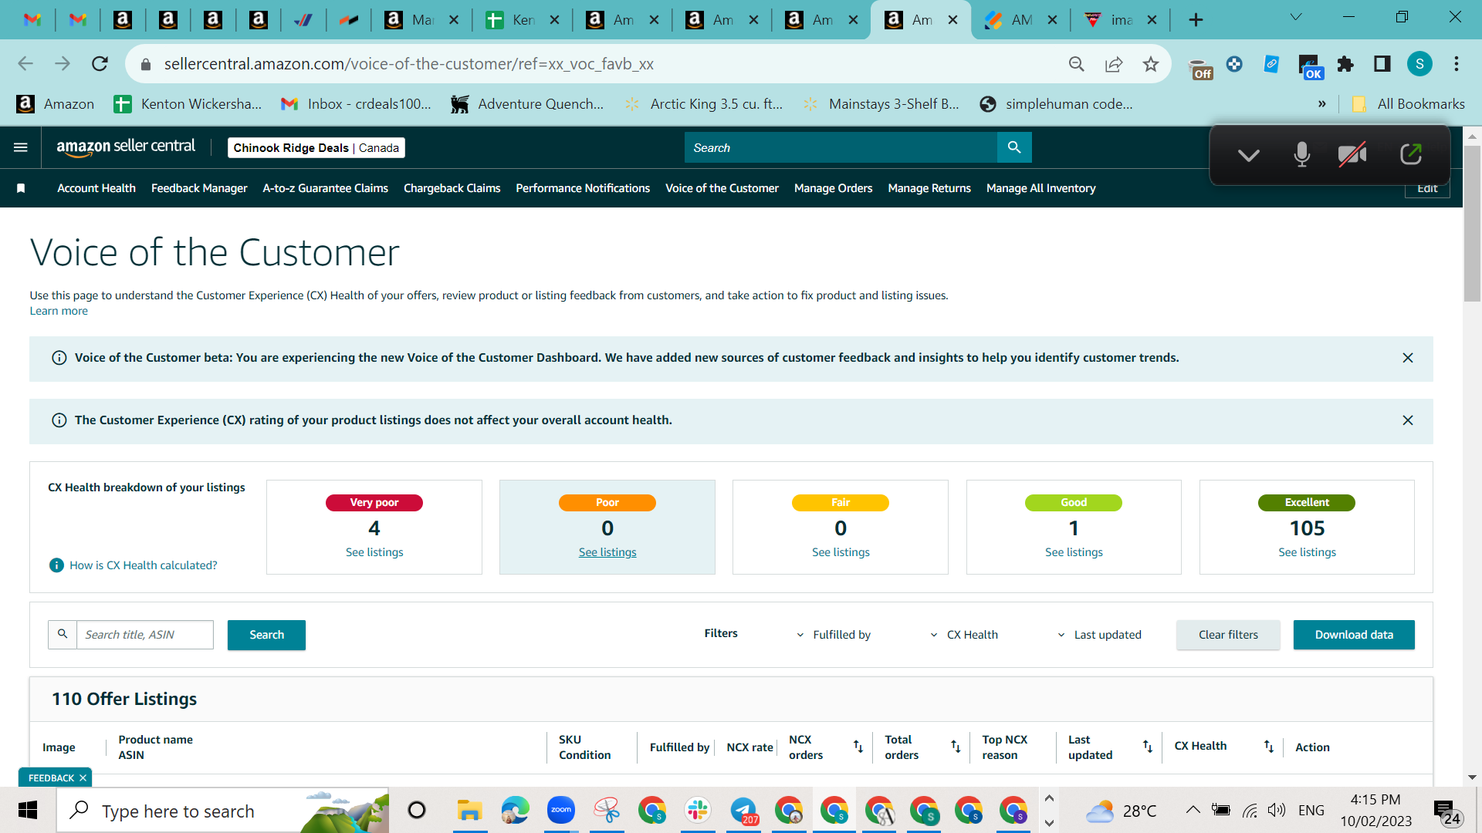This screenshot has width=1482, height=833.
Task: Open Telegram from the taskbar
Action: pos(744,811)
